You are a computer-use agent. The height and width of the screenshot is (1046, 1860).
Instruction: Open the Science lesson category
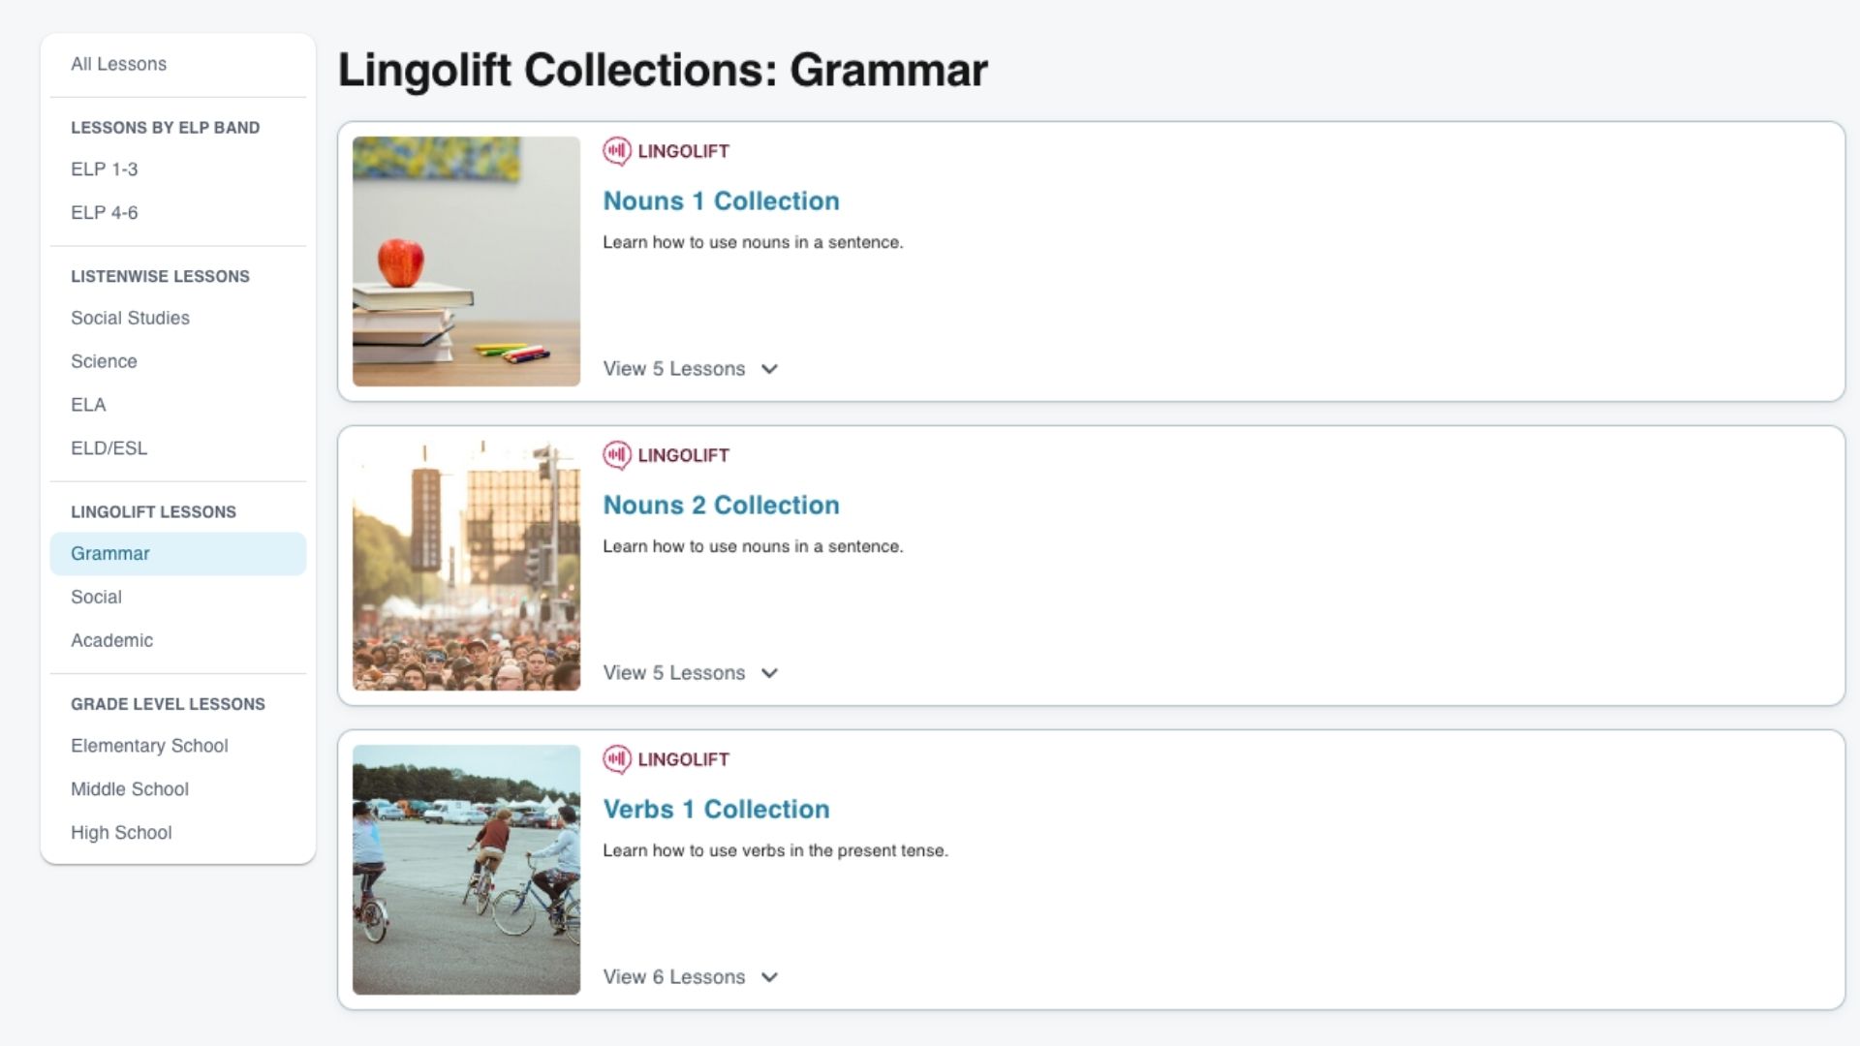[104, 361]
